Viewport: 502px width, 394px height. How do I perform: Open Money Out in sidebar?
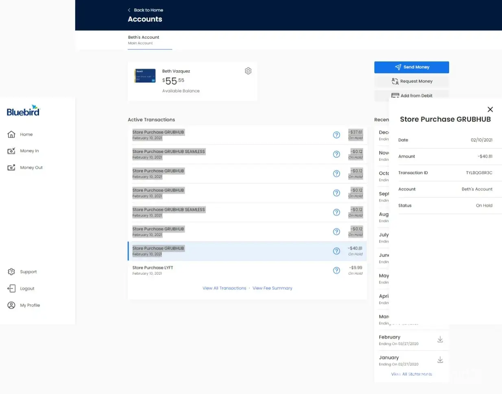click(x=31, y=168)
